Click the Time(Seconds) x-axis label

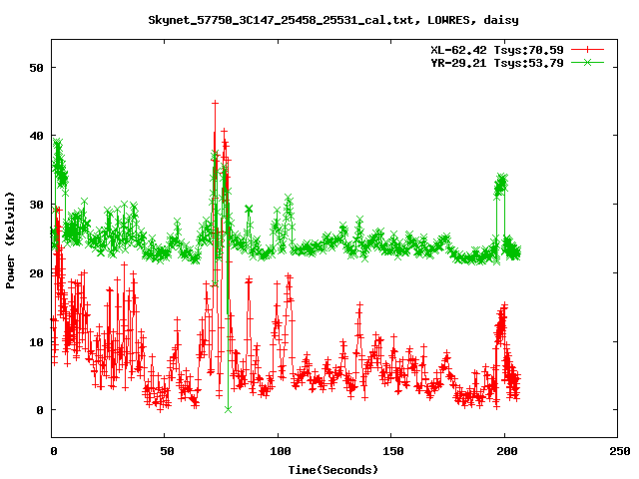(x=332, y=470)
